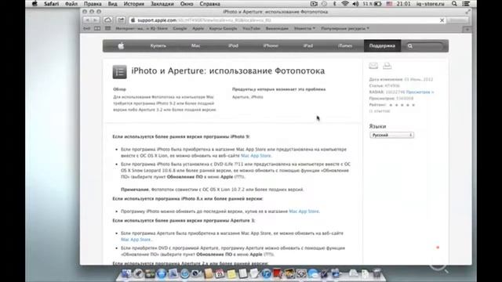Select the iTunes tab in Apple navigation

pos(345,45)
